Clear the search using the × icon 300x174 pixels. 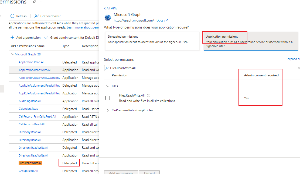[298, 68]
